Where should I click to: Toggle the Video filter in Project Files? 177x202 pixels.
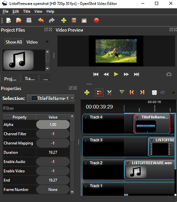[x=32, y=42]
